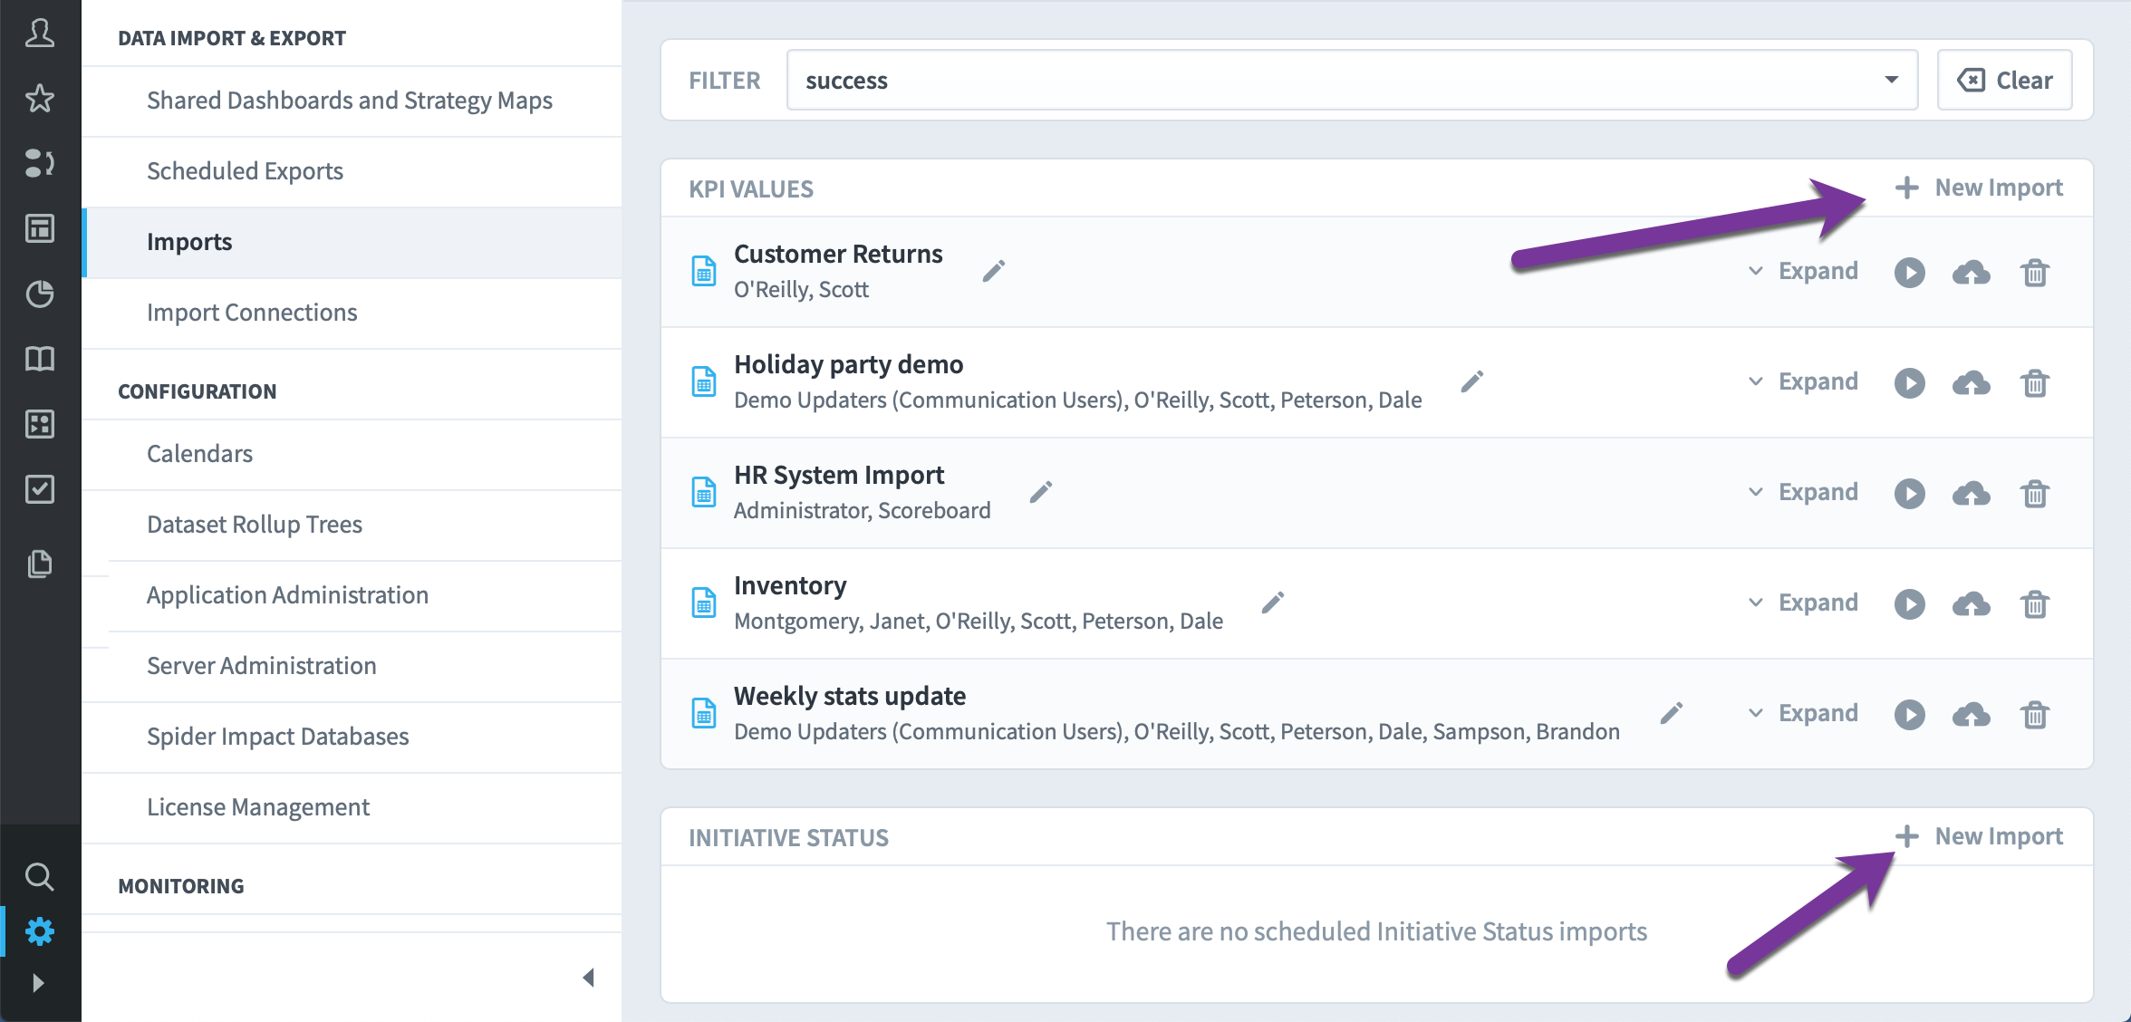Expand the Inventory import details

1803,603
